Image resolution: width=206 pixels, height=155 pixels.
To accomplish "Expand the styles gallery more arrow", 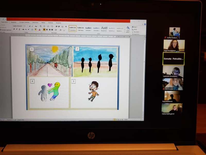I will point(125,32).
